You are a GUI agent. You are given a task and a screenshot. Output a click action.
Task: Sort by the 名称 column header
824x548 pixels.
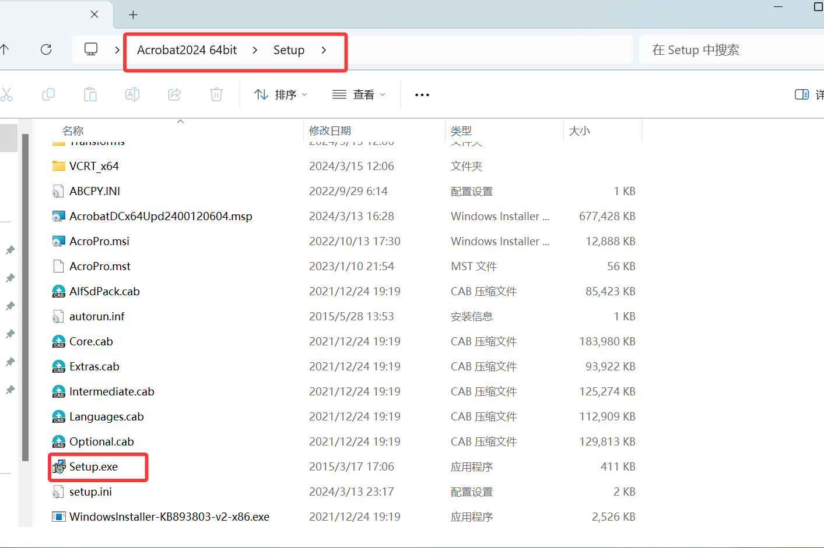(x=73, y=130)
